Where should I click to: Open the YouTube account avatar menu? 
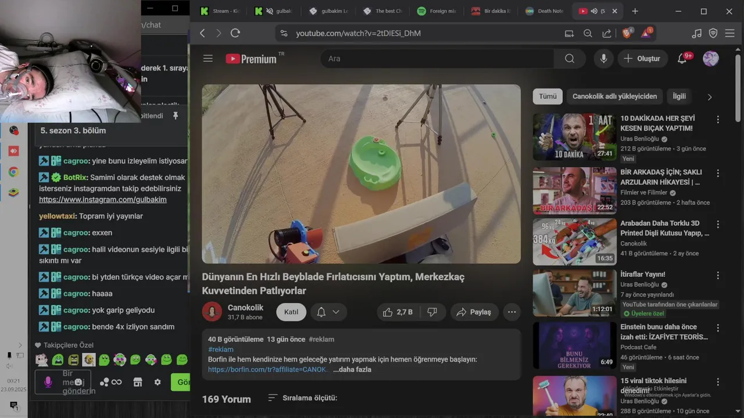click(x=711, y=59)
